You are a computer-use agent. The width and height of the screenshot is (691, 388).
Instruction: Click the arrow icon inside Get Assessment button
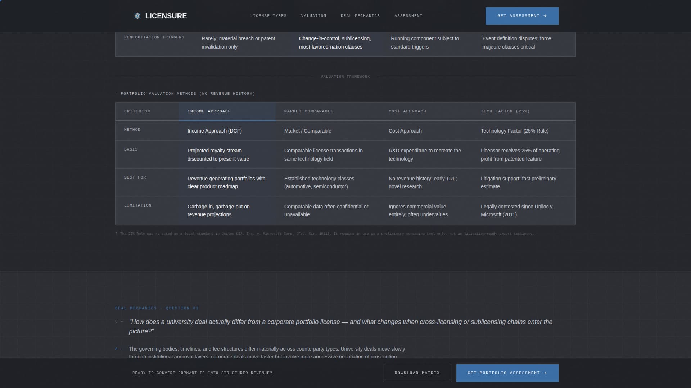tap(545, 16)
